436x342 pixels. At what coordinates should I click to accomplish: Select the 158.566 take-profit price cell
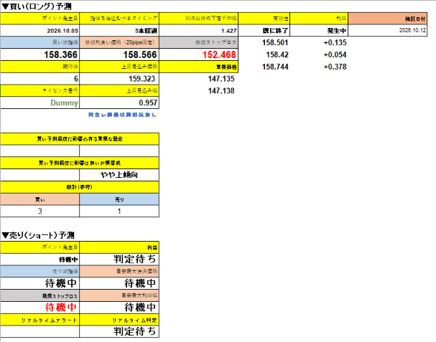point(119,54)
